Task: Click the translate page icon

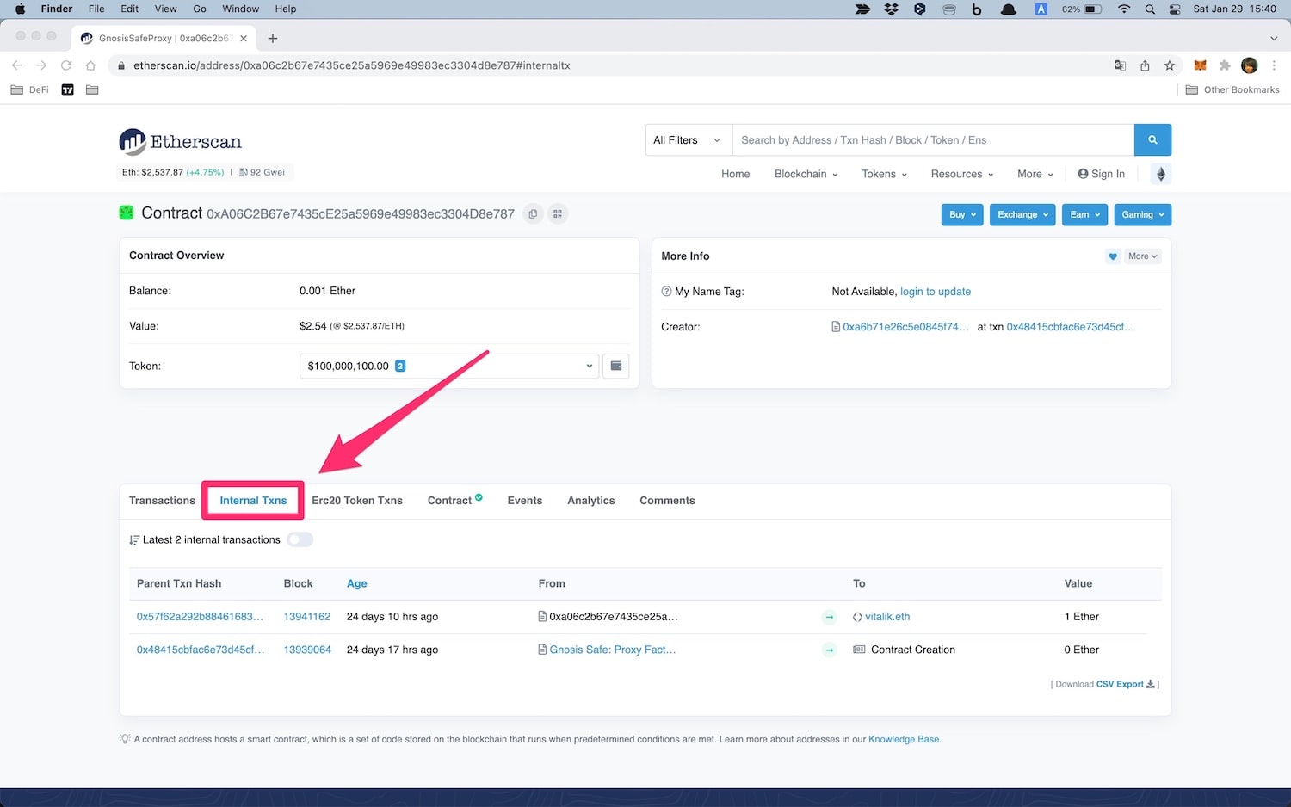Action: click(1120, 65)
